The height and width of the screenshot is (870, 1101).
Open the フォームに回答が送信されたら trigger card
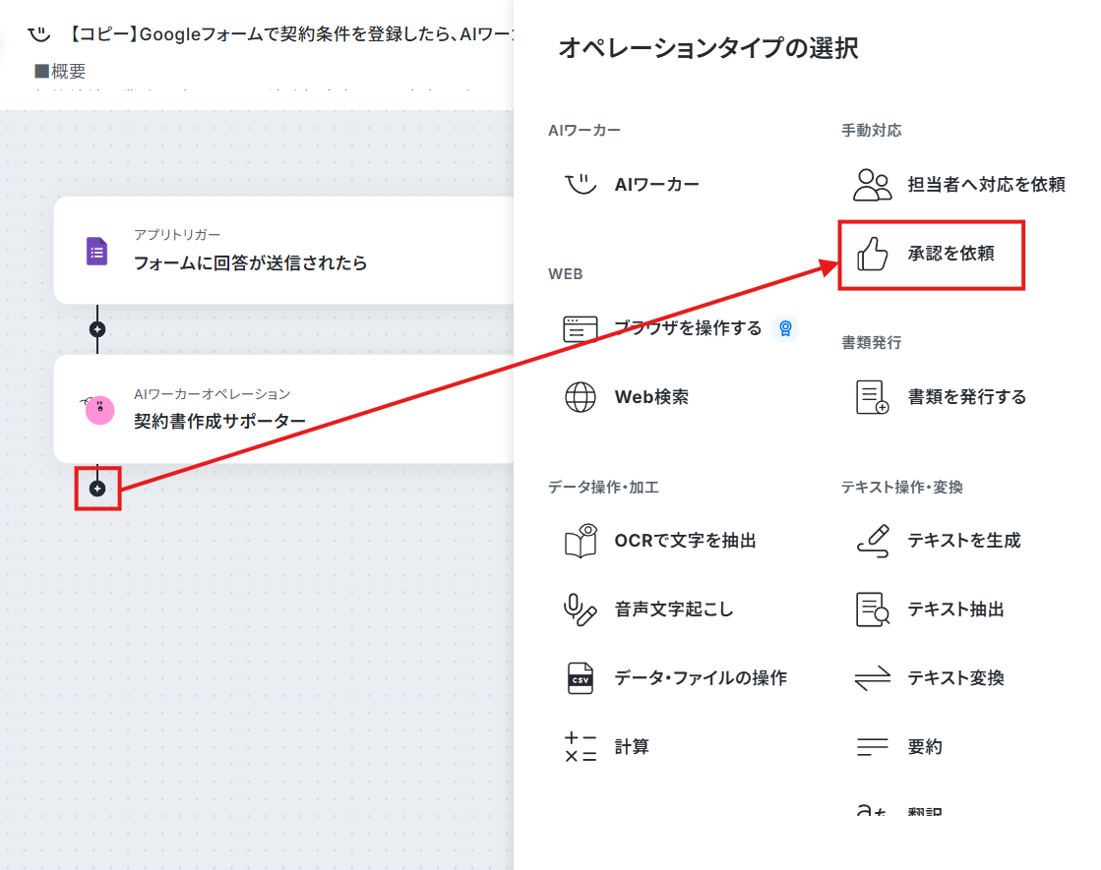pos(283,251)
